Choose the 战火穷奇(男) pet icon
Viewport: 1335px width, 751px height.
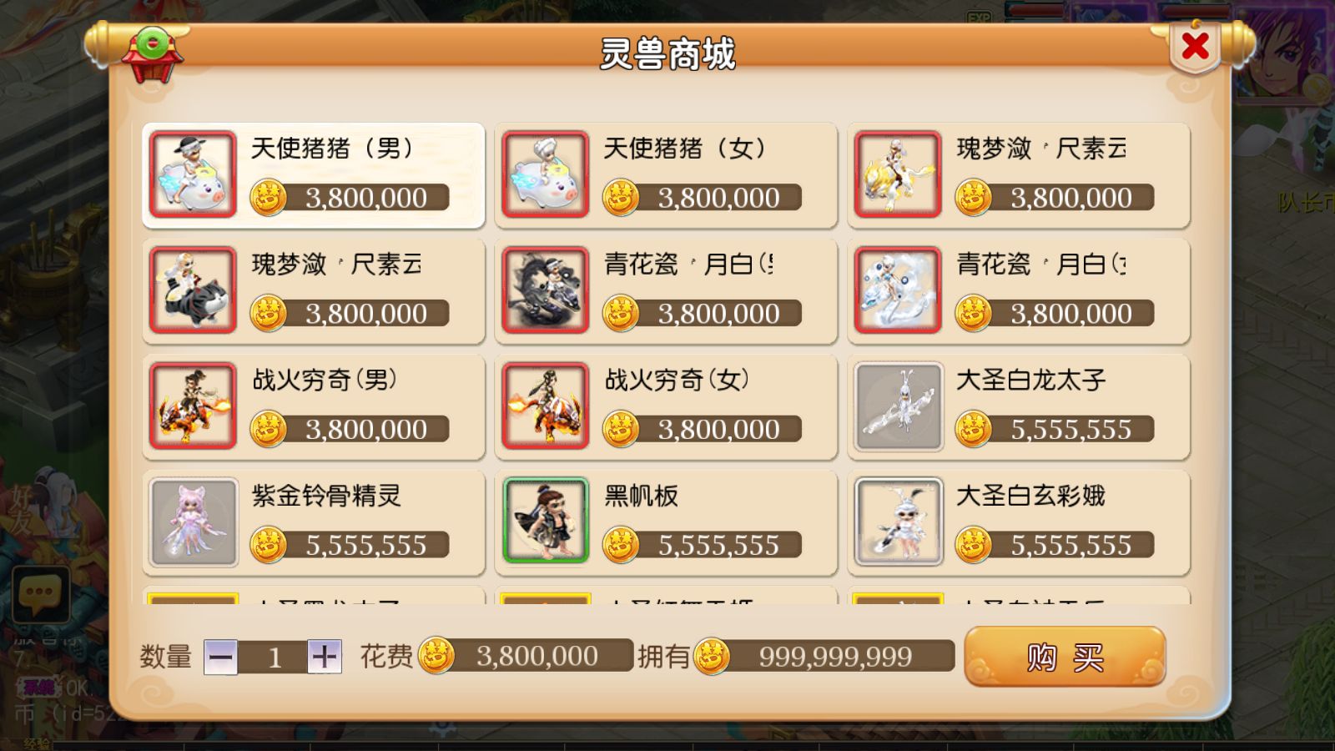193,406
